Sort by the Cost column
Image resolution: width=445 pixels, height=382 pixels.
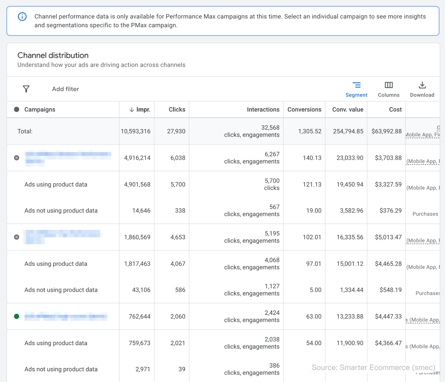coord(395,109)
